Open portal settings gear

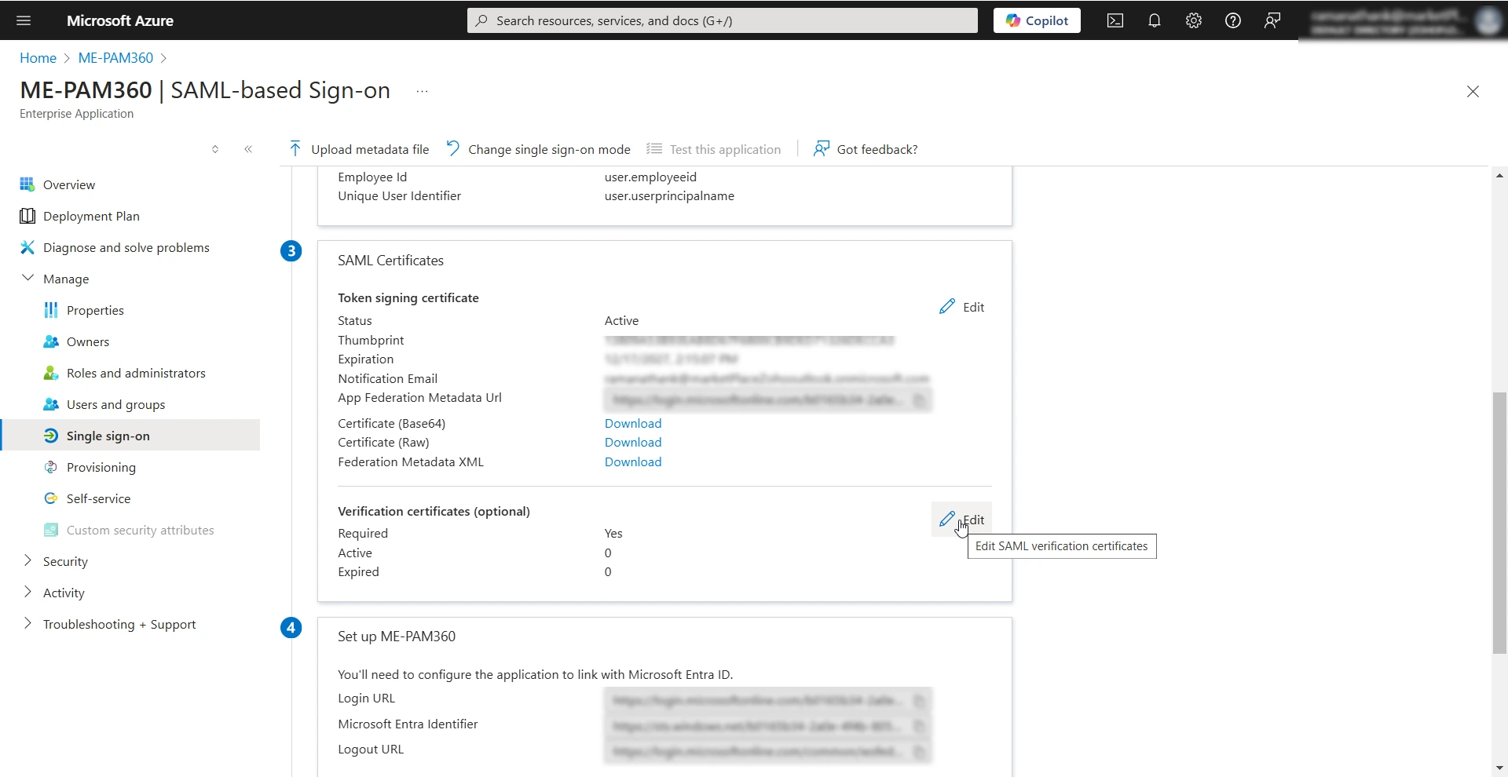(1193, 20)
